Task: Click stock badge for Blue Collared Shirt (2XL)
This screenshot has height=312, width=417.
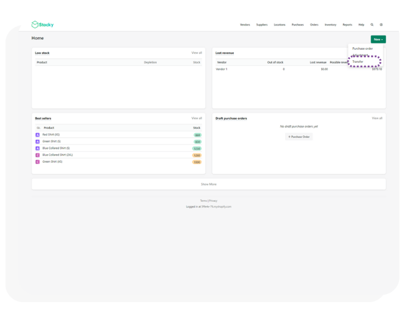Action: pos(197,155)
